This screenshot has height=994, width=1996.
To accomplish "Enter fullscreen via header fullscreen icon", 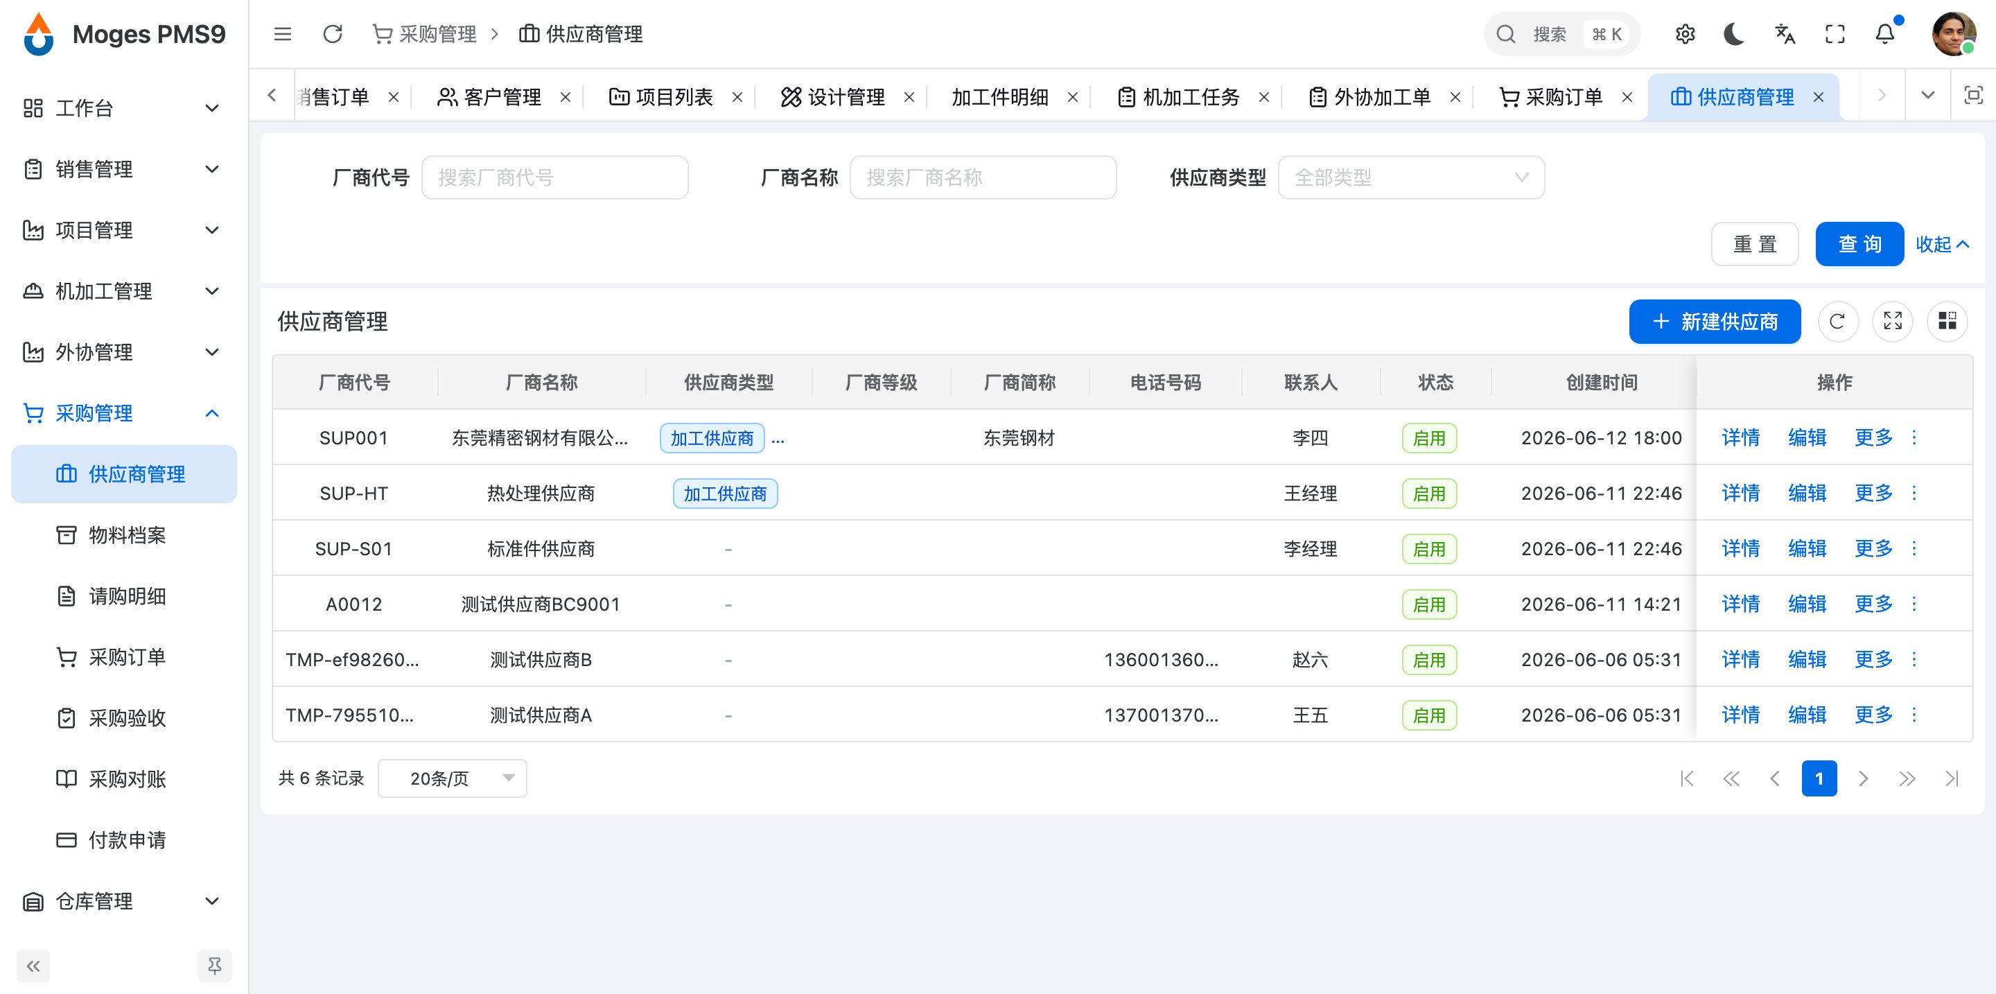I will pyautogui.click(x=1835, y=34).
